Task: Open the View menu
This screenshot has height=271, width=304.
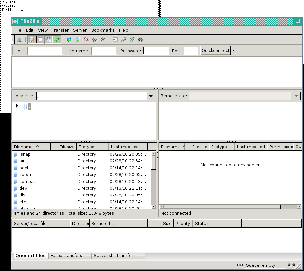Action: [43, 30]
